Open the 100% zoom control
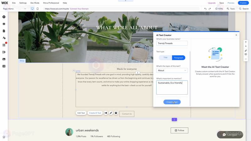Image resolution: width=251 pixels, height=141 pixels. (219, 9)
